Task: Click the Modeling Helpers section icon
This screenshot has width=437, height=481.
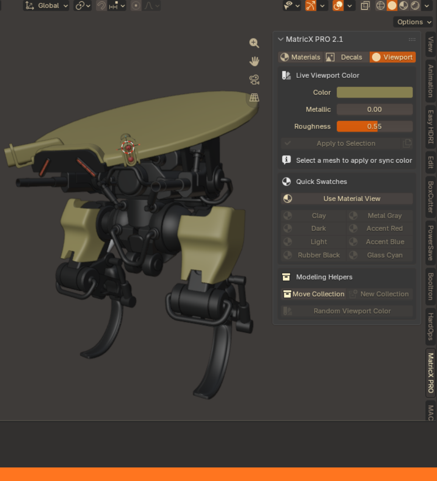Action: point(286,277)
